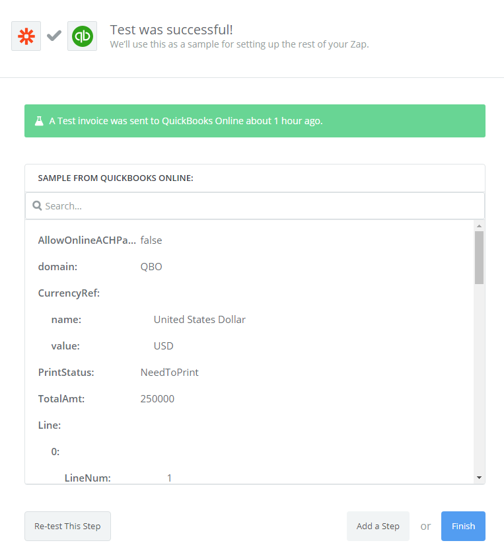Click the QuickBooks Online logo icon
The height and width of the screenshot is (547, 504).
[82, 36]
